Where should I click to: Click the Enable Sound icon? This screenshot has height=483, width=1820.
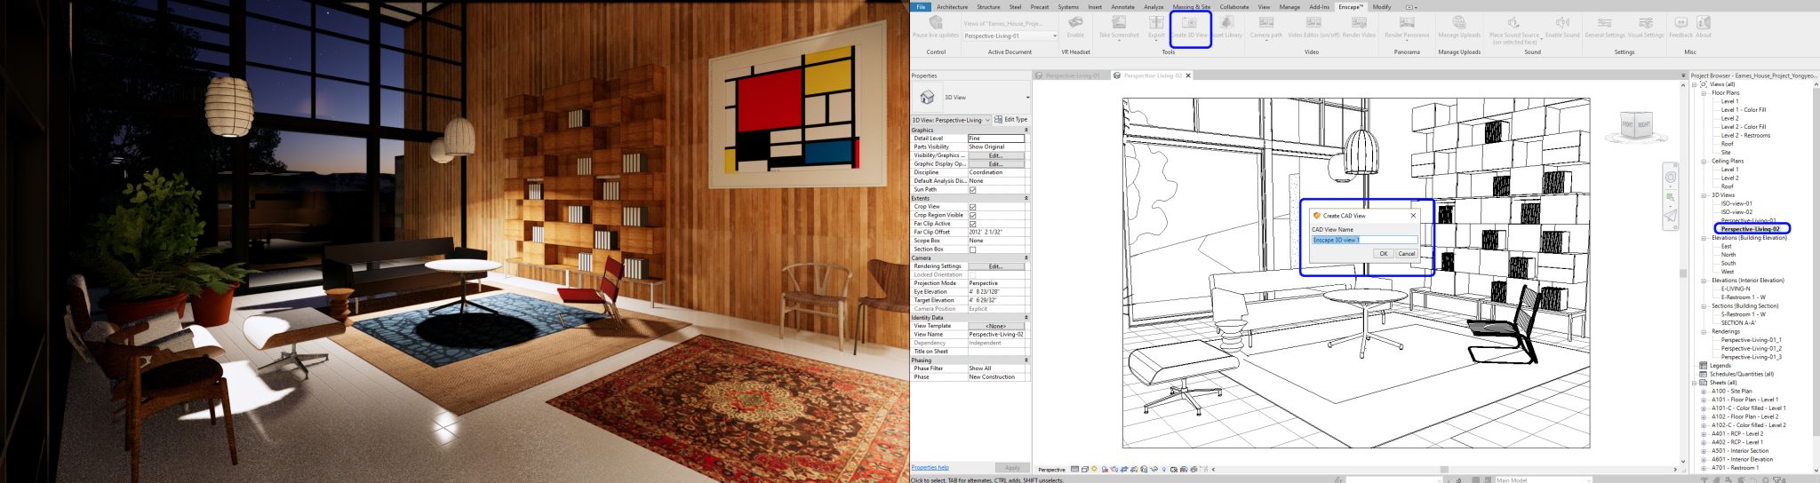[x=1562, y=22]
